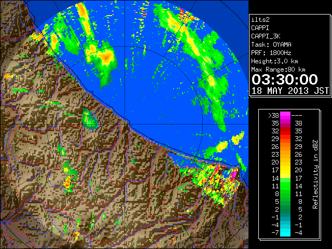Image resolution: width=332 pixels, height=249 pixels.
Task: Click the 'PRF: 1800Hz' line
Action: click(271, 53)
